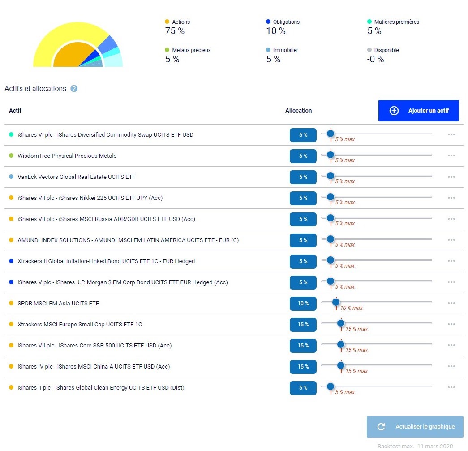Click the allocation slider of VanEck Global Real Estate
The height and width of the screenshot is (451, 468).
click(x=376, y=175)
